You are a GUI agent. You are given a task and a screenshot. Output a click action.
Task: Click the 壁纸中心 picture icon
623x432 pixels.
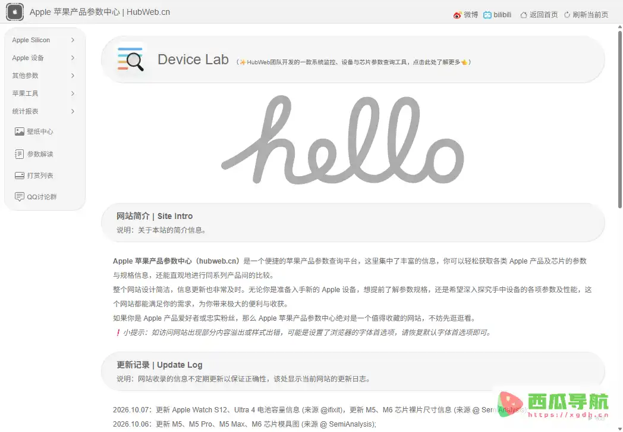click(20, 132)
